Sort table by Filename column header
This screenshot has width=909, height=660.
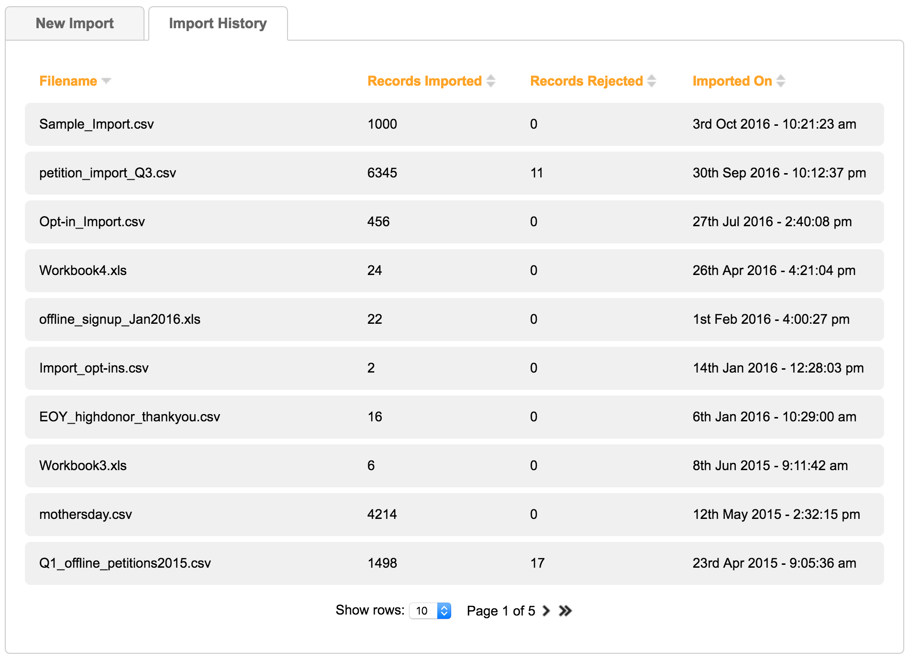coord(68,81)
